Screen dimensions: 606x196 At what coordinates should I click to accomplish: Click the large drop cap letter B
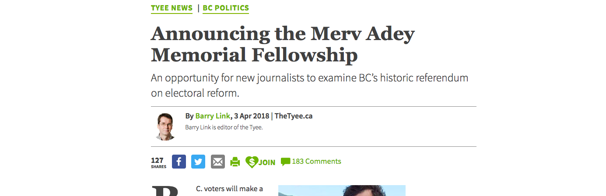[x=165, y=192]
